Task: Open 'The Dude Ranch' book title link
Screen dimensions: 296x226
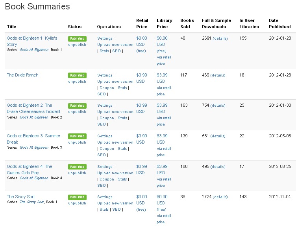Action: click(22, 75)
